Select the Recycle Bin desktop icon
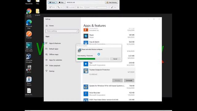197x111 pixels. click(x=29, y=2)
